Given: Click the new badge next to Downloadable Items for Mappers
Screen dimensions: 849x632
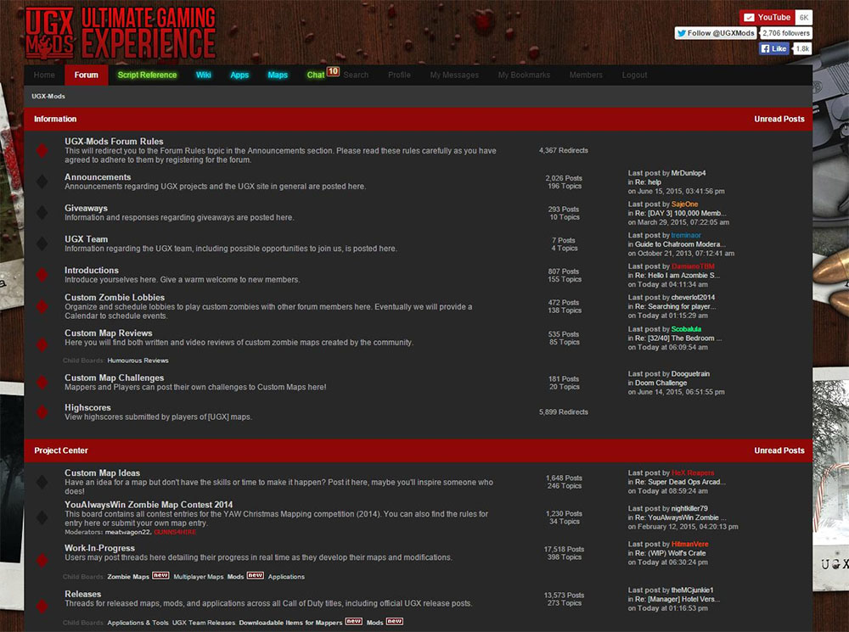Looking at the screenshot, I should 353,621.
